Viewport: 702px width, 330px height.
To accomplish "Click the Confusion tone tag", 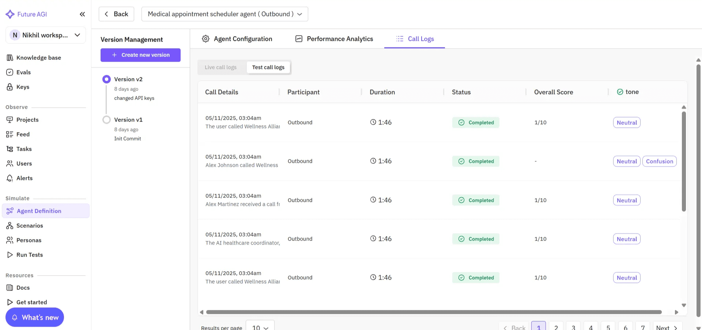I will [x=660, y=161].
